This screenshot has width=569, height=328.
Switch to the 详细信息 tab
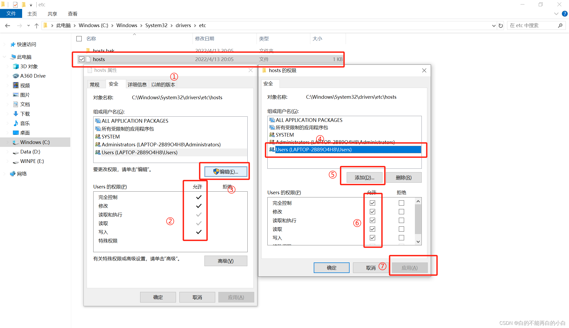pos(137,85)
